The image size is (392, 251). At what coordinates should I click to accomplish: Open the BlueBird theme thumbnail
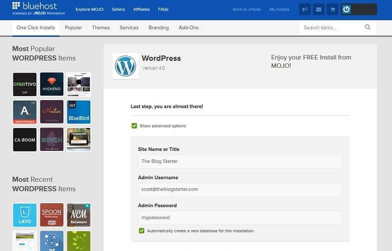pyautogui.click(x=79, y=112)
